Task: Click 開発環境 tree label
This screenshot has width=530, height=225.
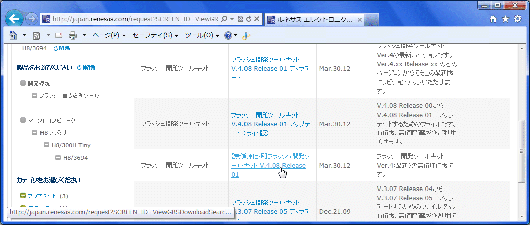Action: point(39,83)
